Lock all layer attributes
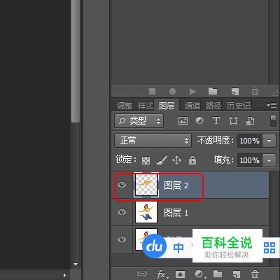Image resolution: width=280 pixels, height=280 pixels. click(192, 160)
